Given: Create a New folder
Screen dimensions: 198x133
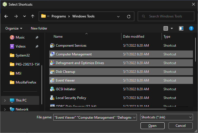Looking at the screenshot, I should 39,28.
